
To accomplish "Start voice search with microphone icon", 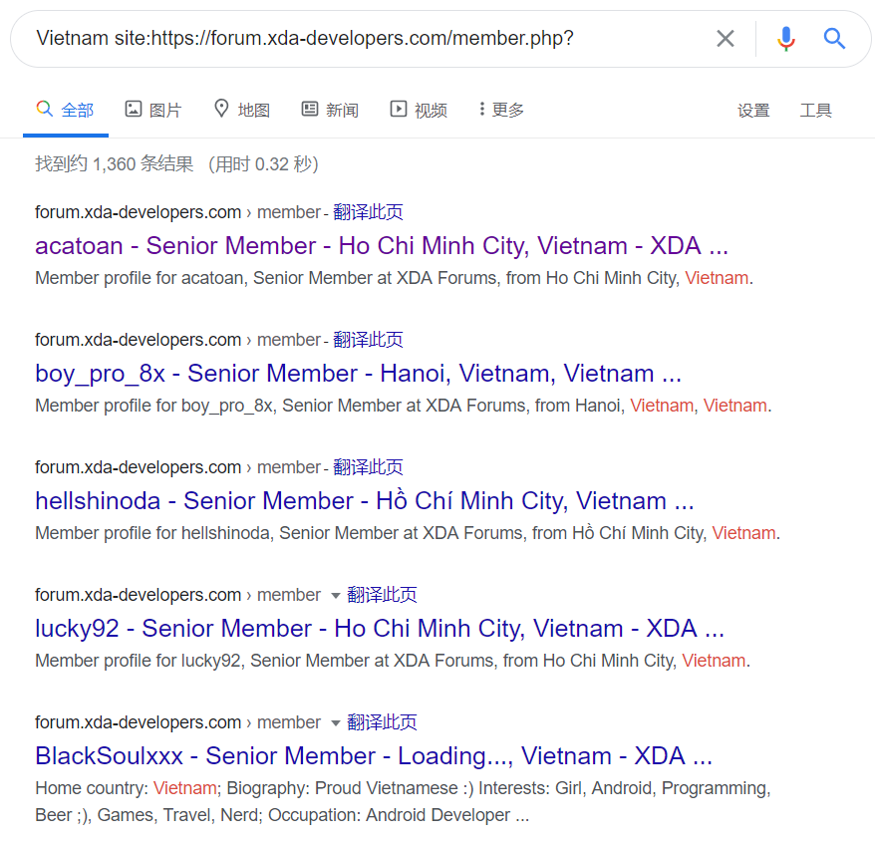I will click(786, 39).
